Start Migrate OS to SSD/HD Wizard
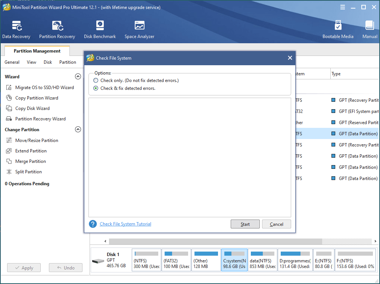The height and width of the screenshot is (284, 380). point(44,88)
